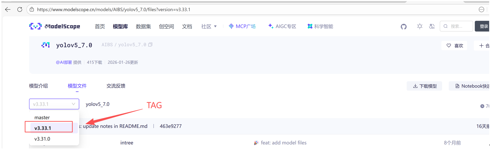Open the @AI部署 provider link
The image size is (490, 154).
click(x=64, y=62)
